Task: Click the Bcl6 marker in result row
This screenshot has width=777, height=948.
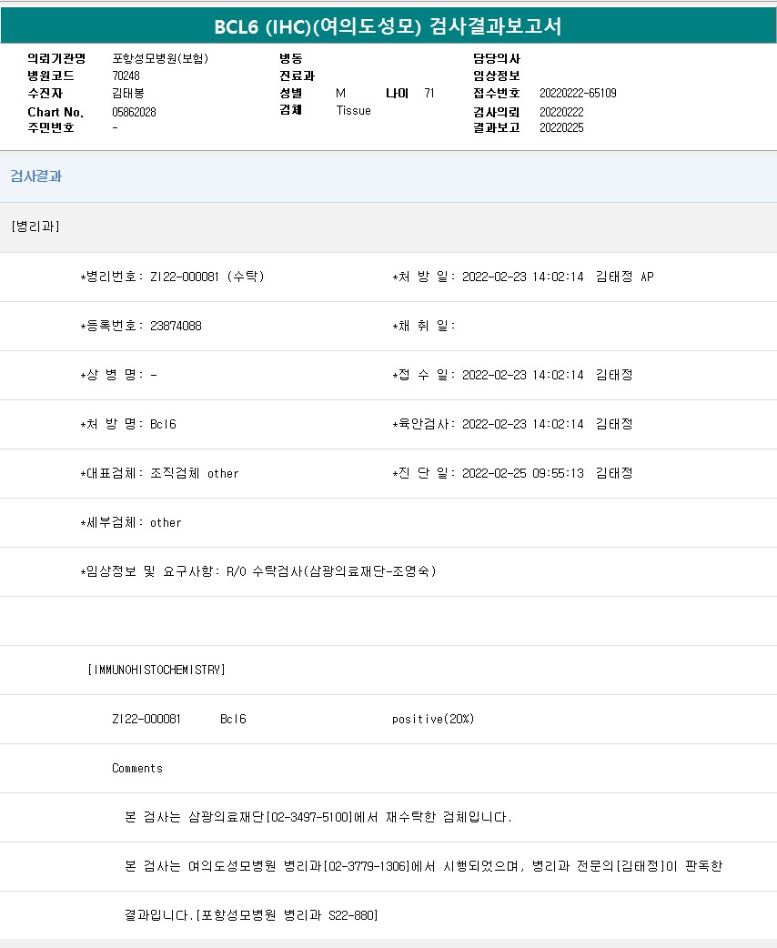Action: point(234,719)
